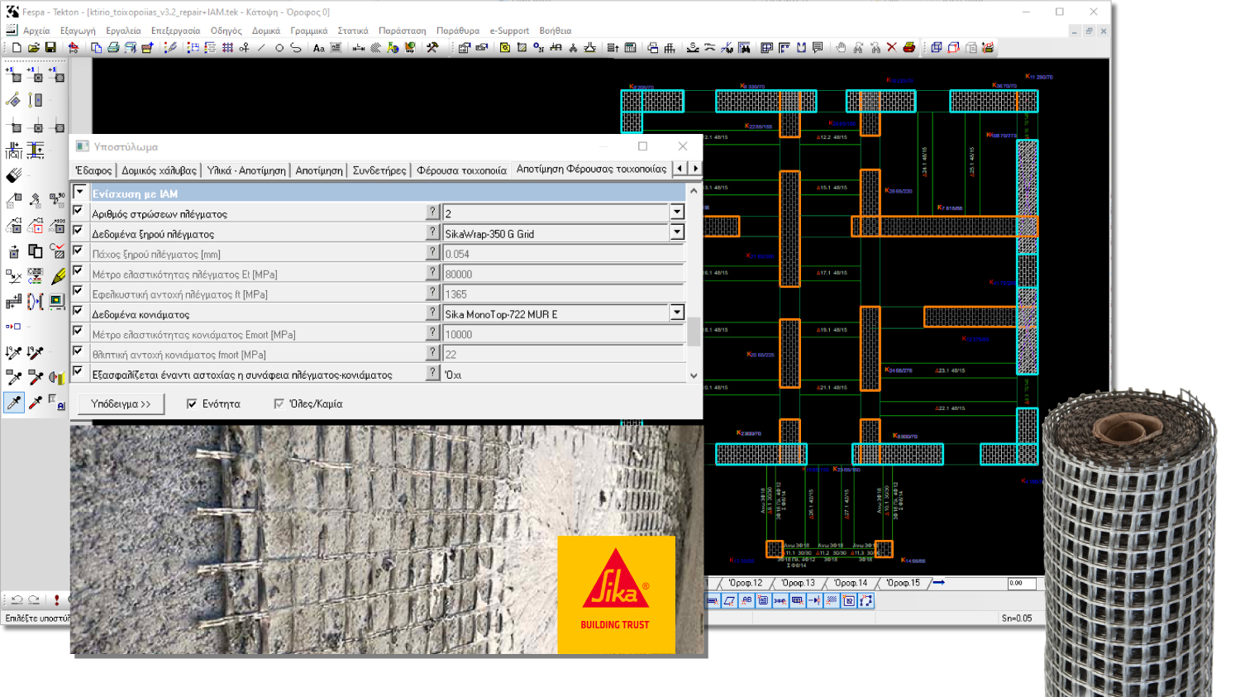Click the text 'Aa' tool icon

pyautogui.click(x=318, y=48)
